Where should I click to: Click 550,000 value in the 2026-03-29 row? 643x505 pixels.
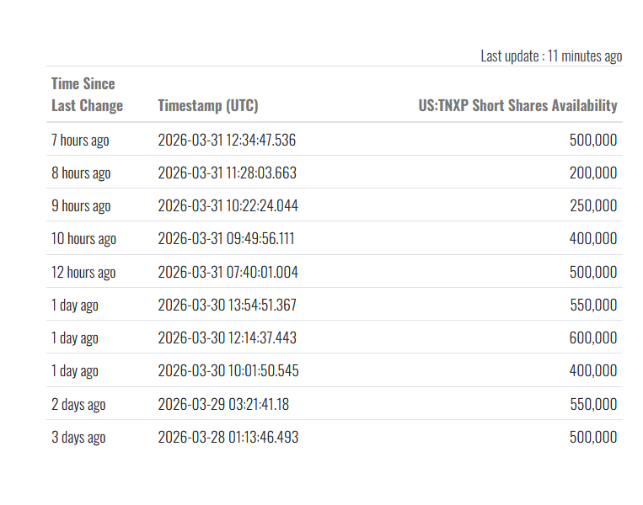point(593,404)
